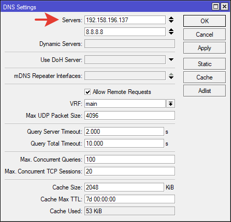This screenshot has height=222, width=231.
Task: Click up arrow next to 8.8.8.8 server
Action: click(x=171, y=30)
